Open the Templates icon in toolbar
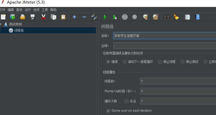 tap(13, 17)
